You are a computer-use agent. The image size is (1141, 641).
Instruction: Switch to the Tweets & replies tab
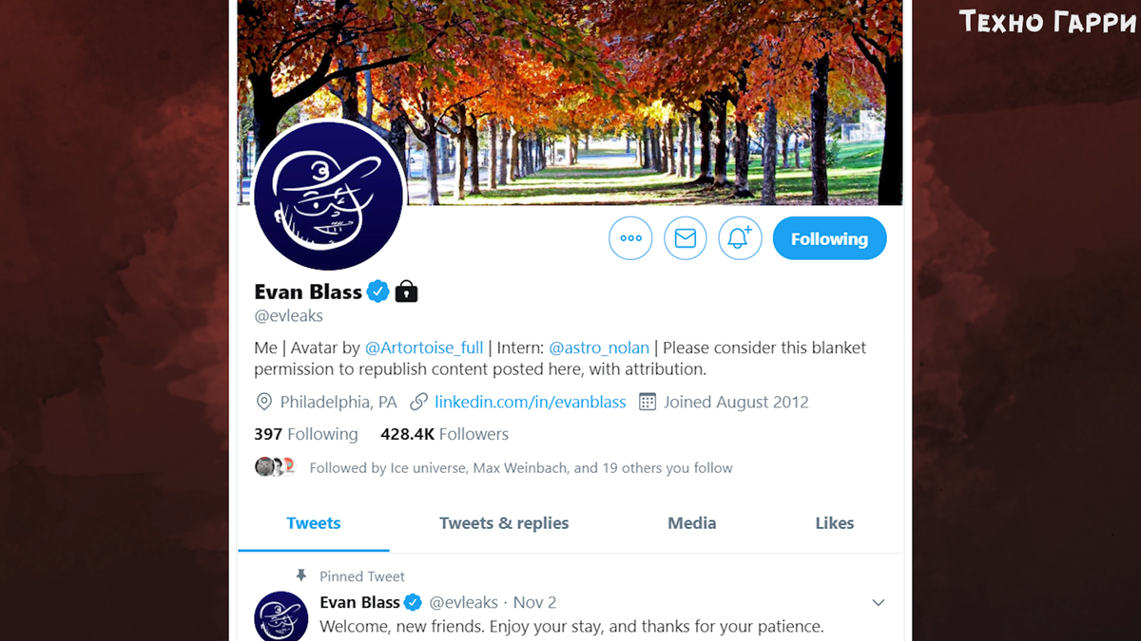[504, 523]
